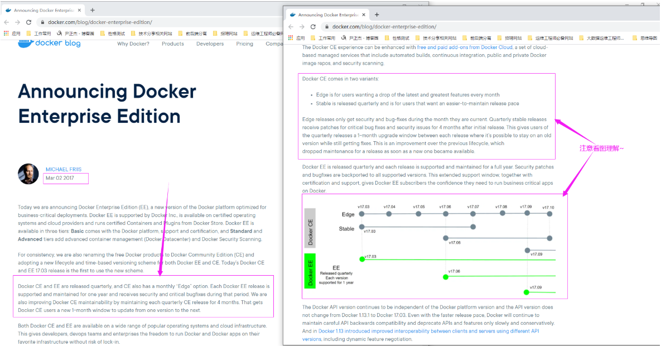Viewport: 661px width, 346px height.
Task: Go forward in right browser window
Action: click(302, 27)
